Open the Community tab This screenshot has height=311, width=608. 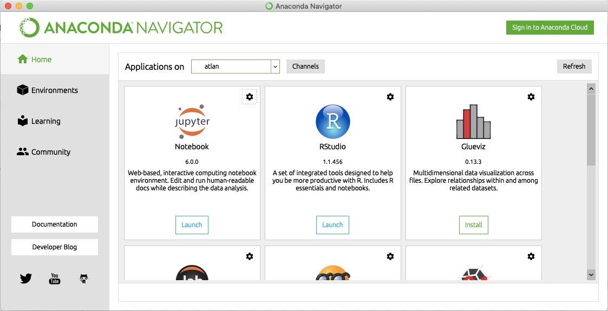[55, 152]
